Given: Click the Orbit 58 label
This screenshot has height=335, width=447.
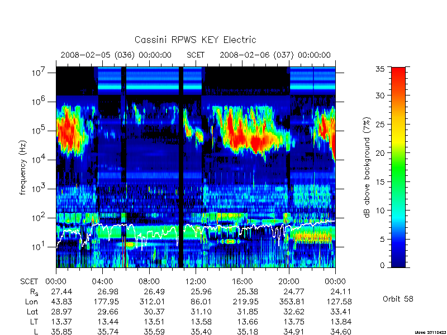Looking at the screenshot, I should pyautogui.click(x=398, y=299).
